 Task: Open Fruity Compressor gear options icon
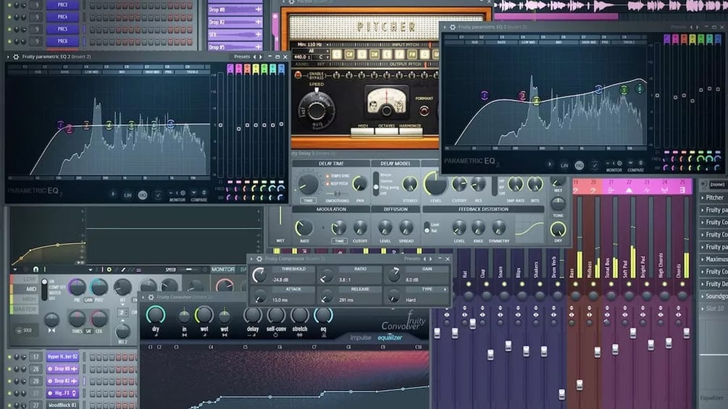(x=259, y=258)
